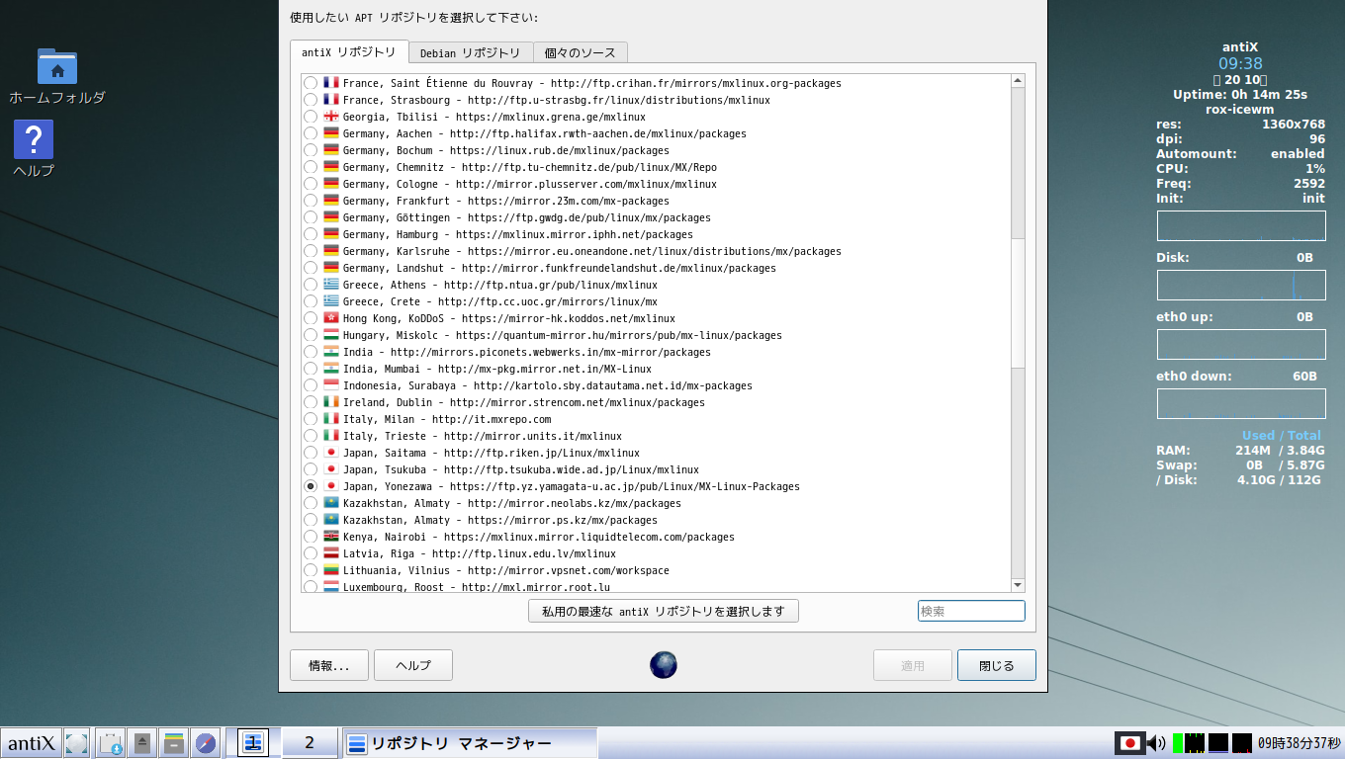Switch to the antiX リポジトリ tab

(x=348, y=52)
